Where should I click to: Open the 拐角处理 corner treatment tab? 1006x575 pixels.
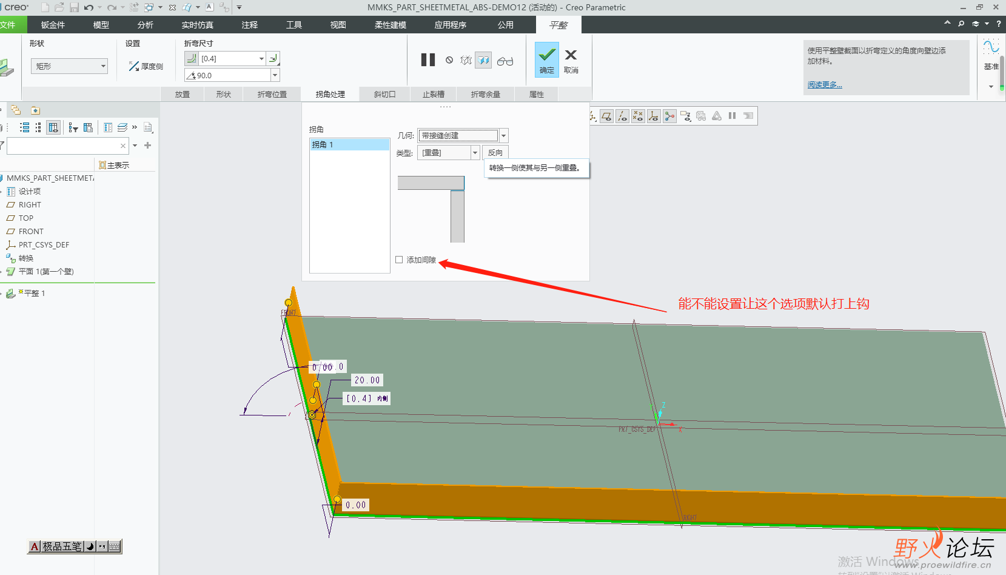[x=330, y=94]
